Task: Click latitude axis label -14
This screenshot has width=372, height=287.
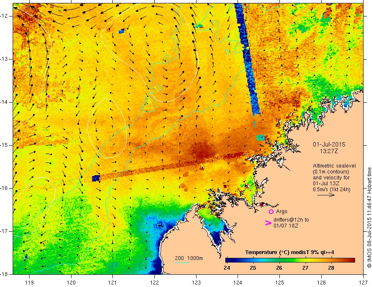Action: 4,102
